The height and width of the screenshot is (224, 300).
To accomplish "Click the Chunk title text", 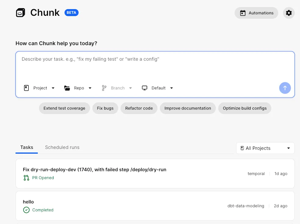I will pos(45,12).
